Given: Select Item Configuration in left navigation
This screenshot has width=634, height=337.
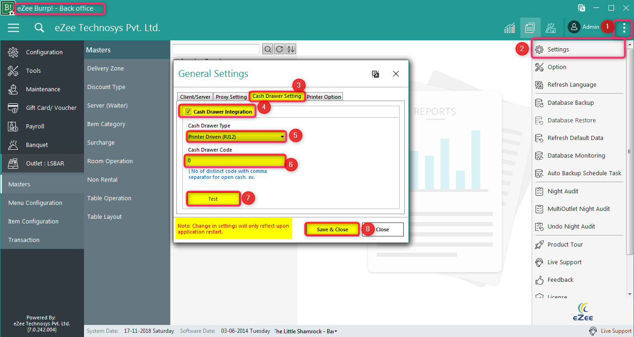Looking at the screenshot, I should coord(42,221).
